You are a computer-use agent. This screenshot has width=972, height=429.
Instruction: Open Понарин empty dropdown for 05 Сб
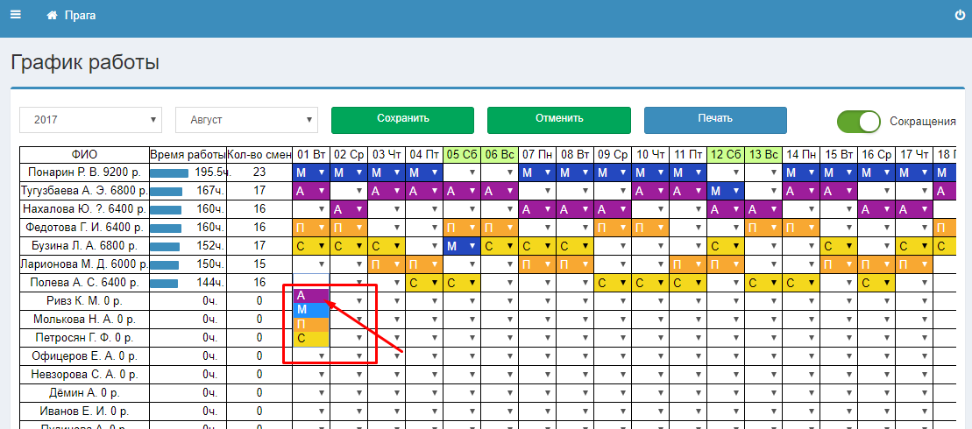point(462,172)
